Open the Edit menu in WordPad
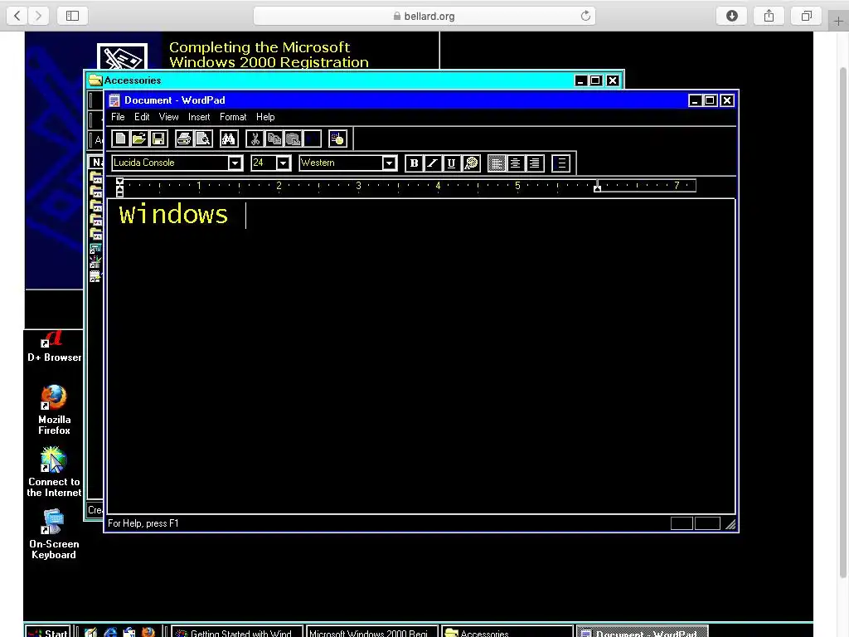Image resolution: width=849 pixels, height=637 pixels. (x=142, y=117)
